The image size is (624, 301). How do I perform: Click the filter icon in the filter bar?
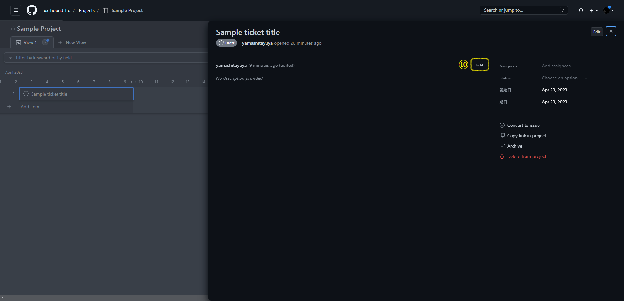tap(11, 57)
